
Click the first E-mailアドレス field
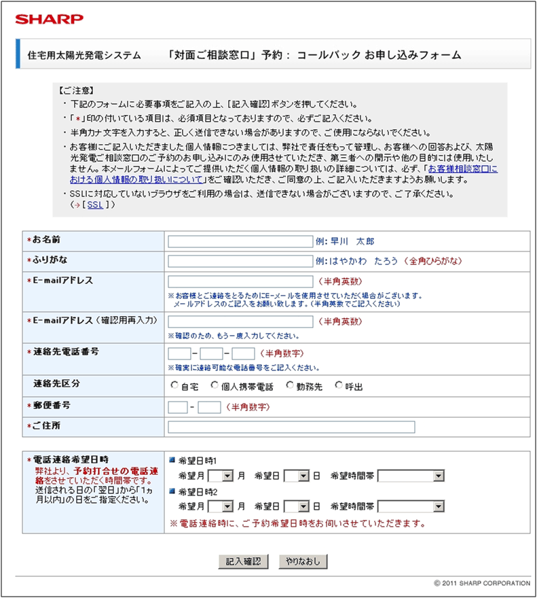pos(240,281)
